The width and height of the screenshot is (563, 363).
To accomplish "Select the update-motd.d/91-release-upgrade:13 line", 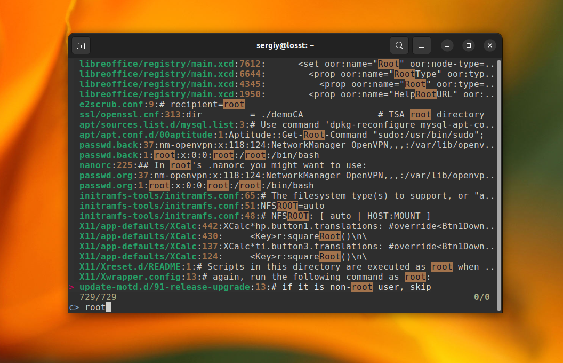I will pos(255,287).
